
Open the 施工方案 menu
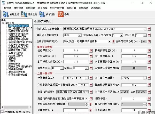pos(43,8)
